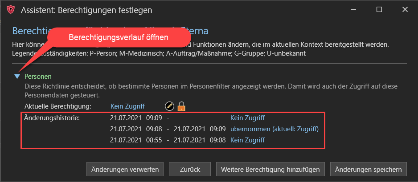This screenshot has height=182, width=418.
Task: Click Änderungen verwerfen button
Action: point(125,169)
